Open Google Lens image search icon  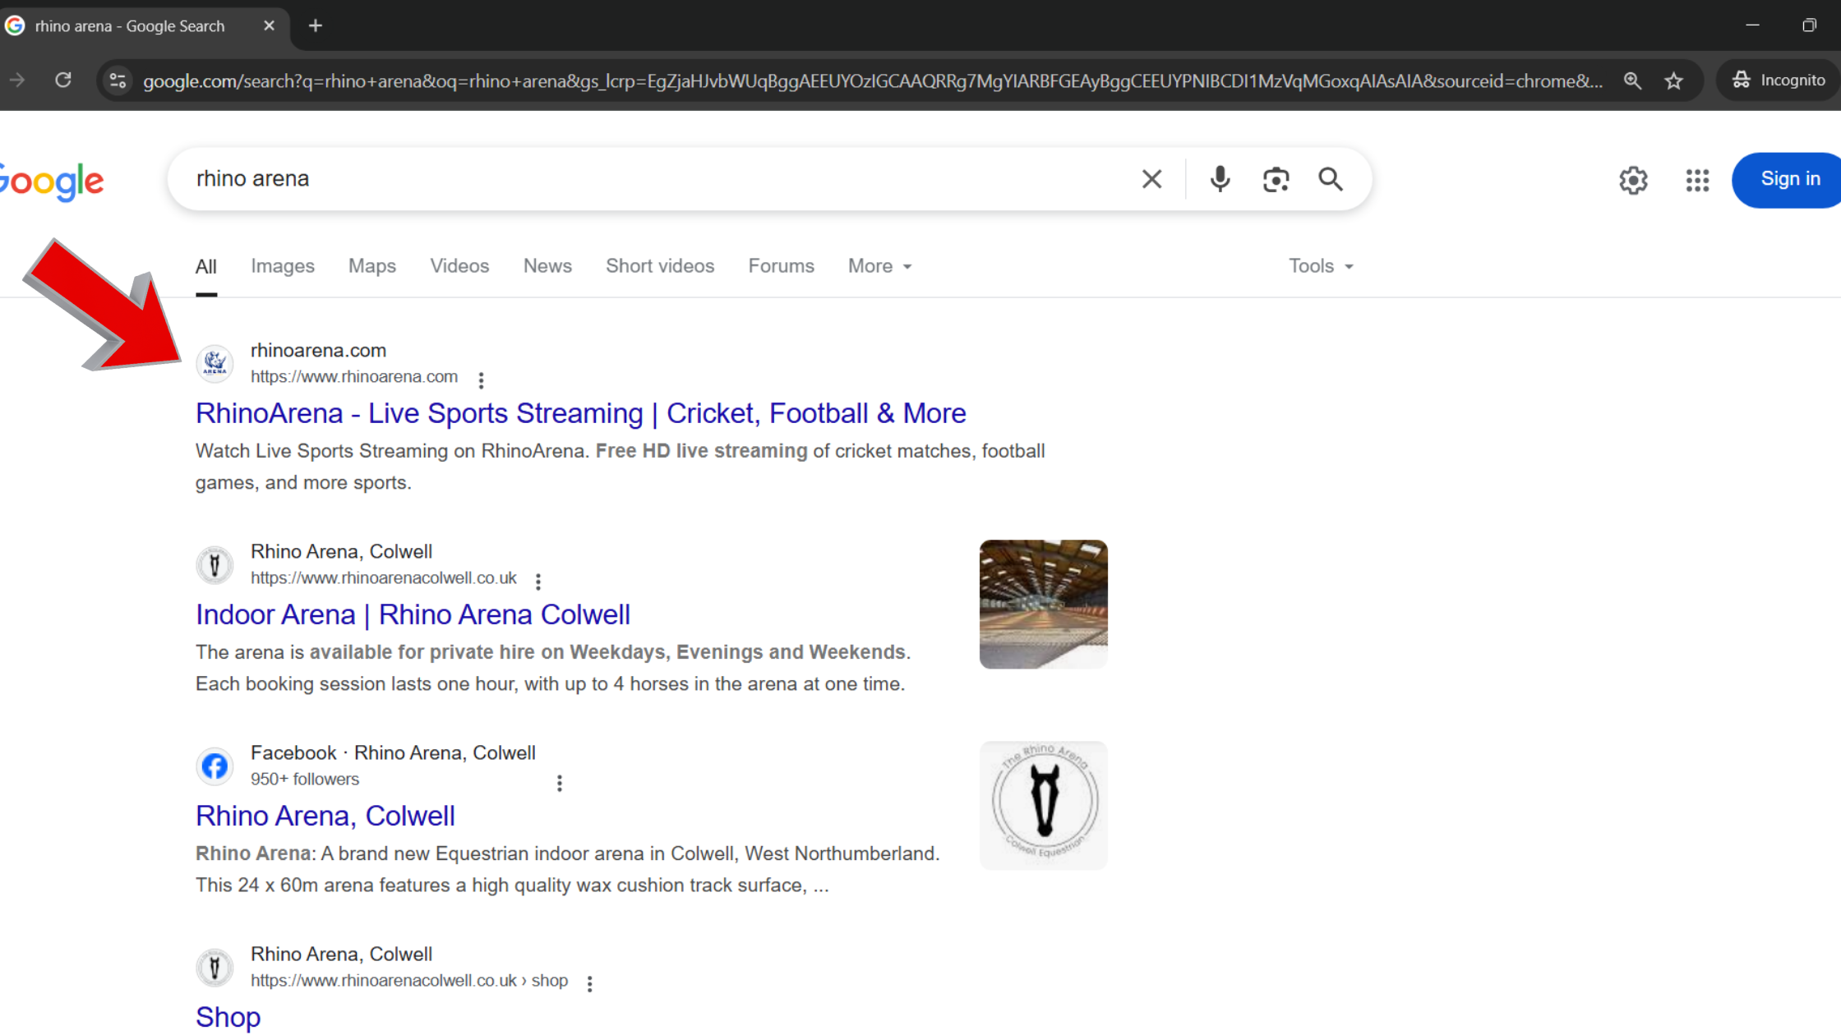click(1276, 179)
